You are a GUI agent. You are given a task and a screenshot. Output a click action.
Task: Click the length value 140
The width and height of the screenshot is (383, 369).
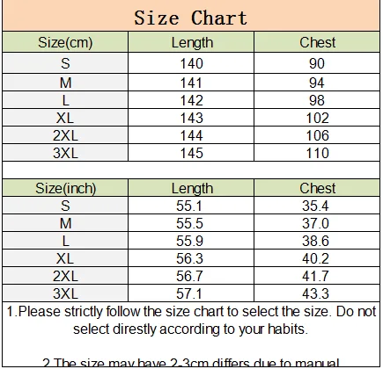pos(191,63)
